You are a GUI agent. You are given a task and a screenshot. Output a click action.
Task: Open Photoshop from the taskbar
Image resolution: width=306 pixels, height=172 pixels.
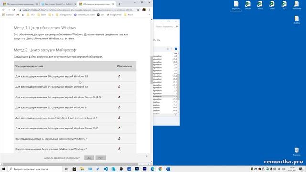[x=137, y=169]
